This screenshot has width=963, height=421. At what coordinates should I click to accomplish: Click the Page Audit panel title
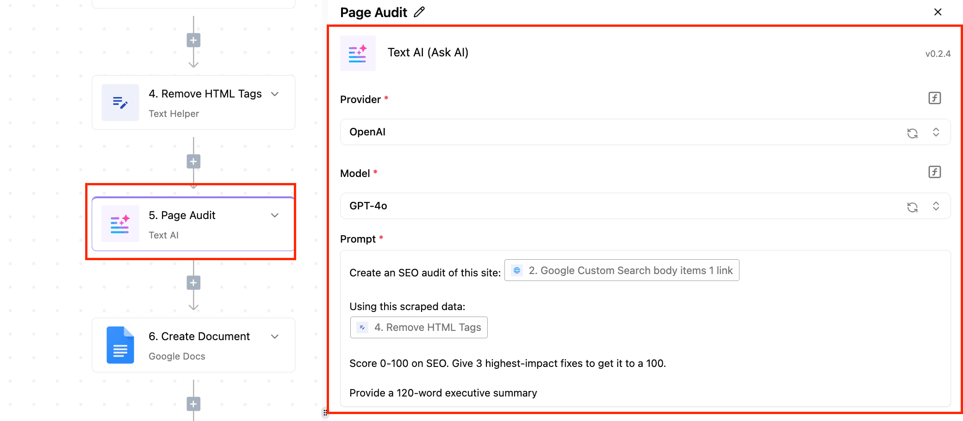point(373,12)
